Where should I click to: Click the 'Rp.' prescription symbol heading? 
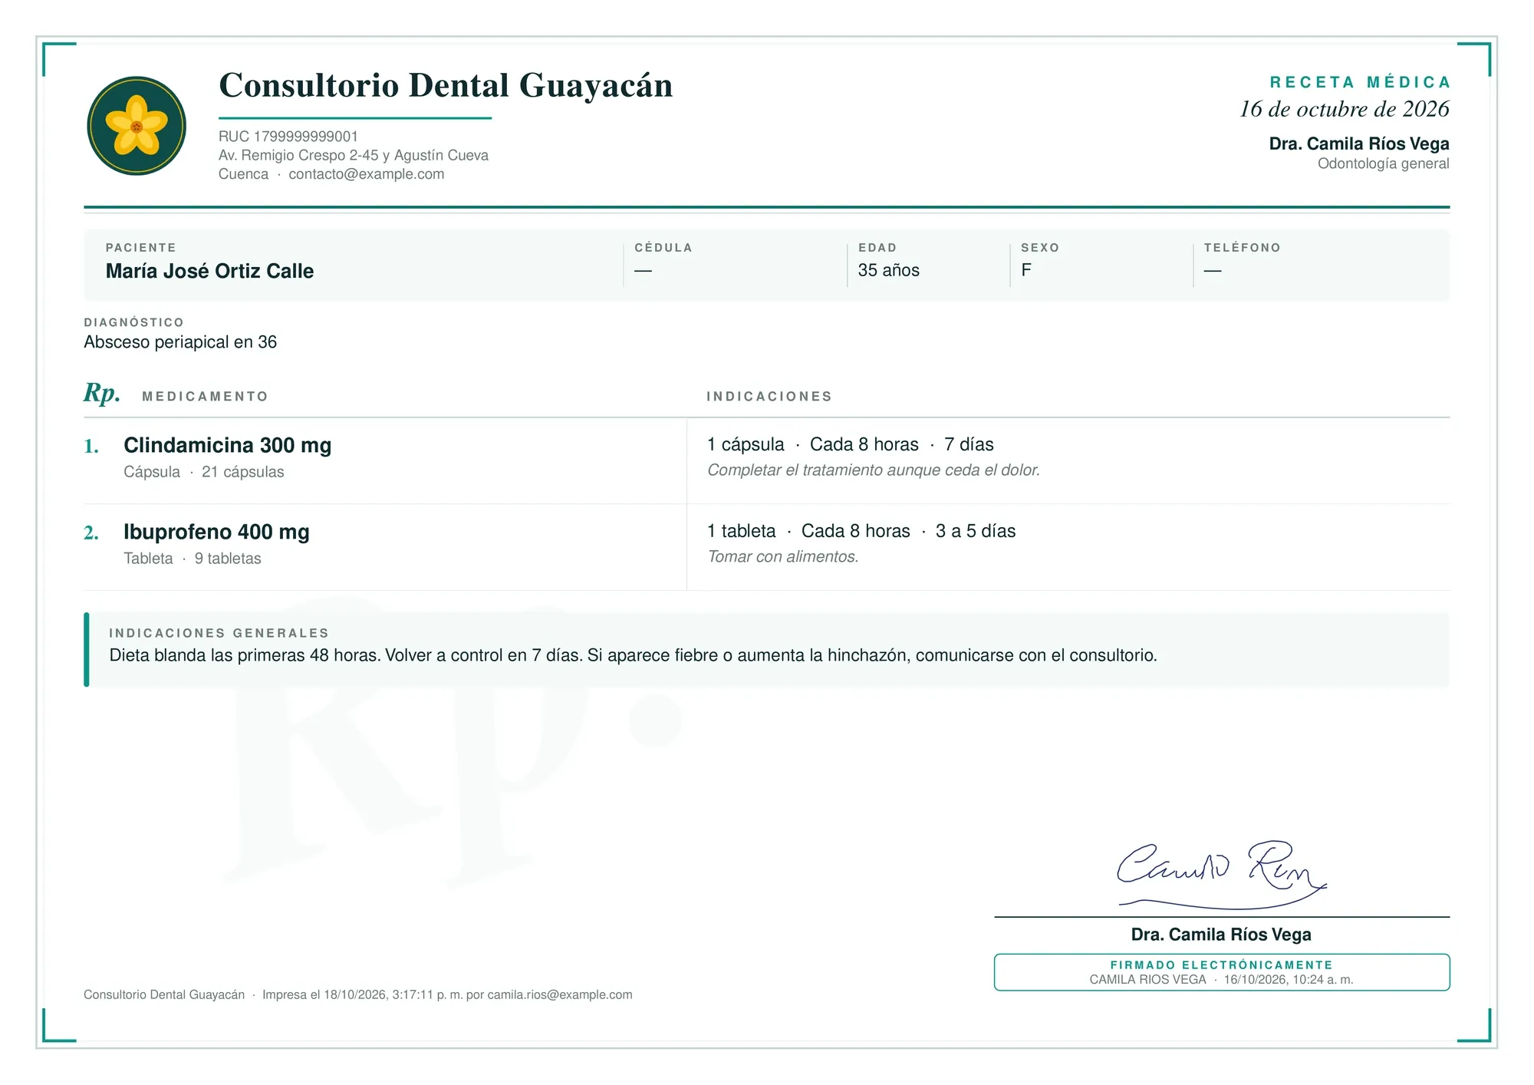click(102, 393)
